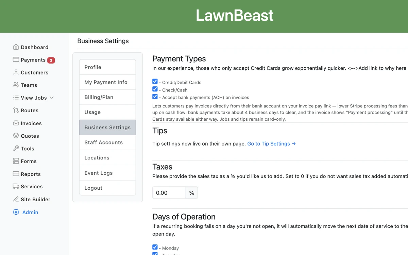Click the Quotes layers icon
408x255 pixels.
(x=16, y=136)
